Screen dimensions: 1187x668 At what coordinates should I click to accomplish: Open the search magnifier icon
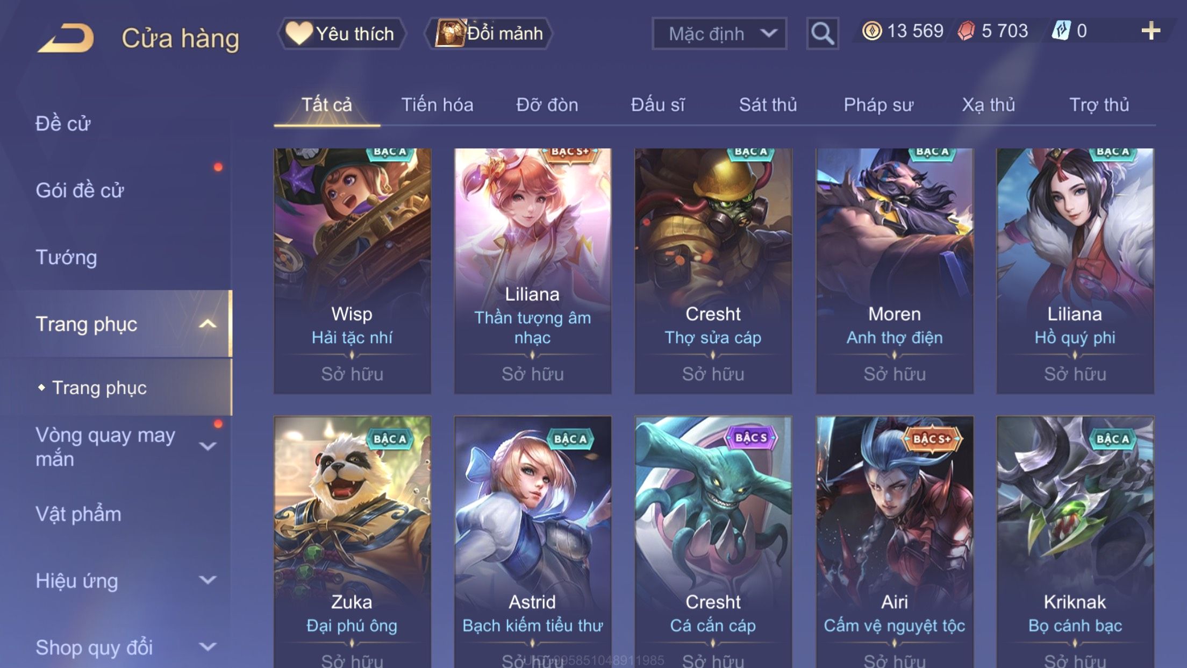coord(823,33)
